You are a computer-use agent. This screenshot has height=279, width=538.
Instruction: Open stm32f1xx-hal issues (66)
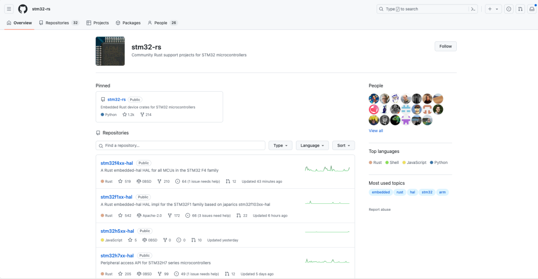(208, 216)
